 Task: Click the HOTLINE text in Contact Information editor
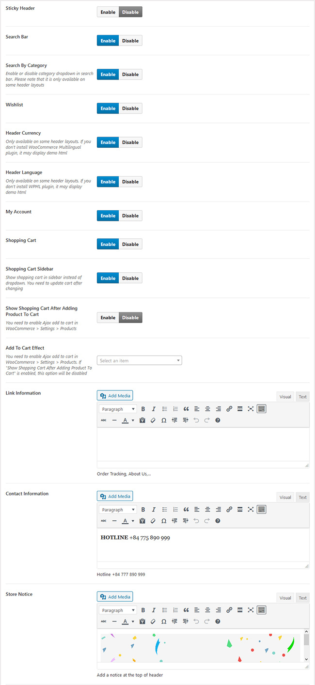[114, 538]
